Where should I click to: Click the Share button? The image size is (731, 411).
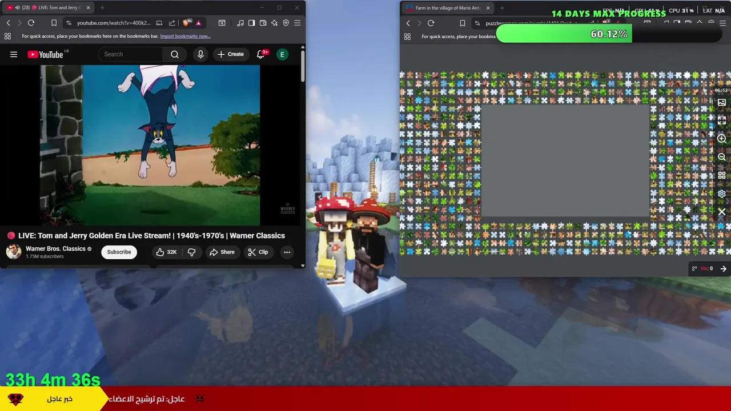[222, 252]
